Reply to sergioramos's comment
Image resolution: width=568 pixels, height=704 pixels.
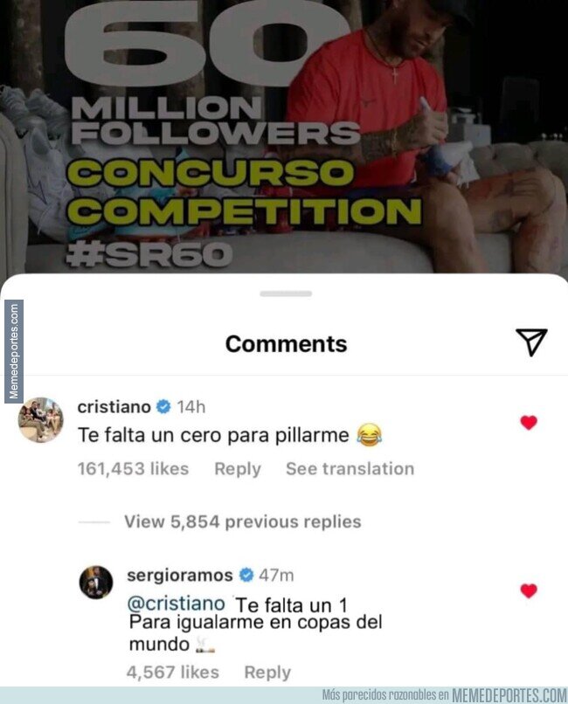[x=267, y=673]
